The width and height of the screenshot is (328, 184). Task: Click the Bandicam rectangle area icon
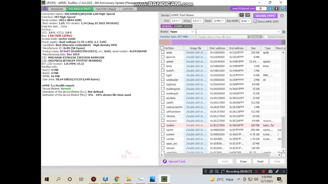coord(223,171)
